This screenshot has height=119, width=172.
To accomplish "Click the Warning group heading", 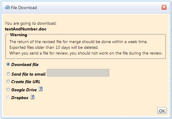I will pos(18,35).
